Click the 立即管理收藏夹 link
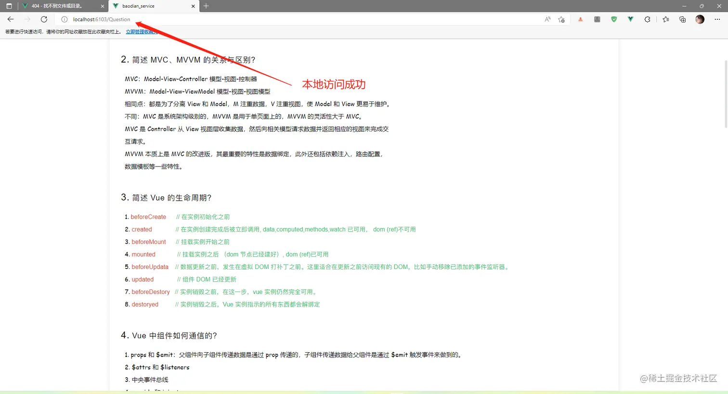Screen dimensions: 728x394 142,31
